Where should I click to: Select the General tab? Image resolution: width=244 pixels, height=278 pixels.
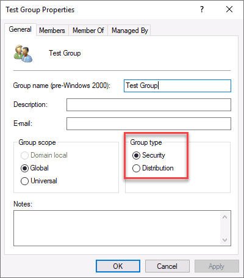point(20,29)
